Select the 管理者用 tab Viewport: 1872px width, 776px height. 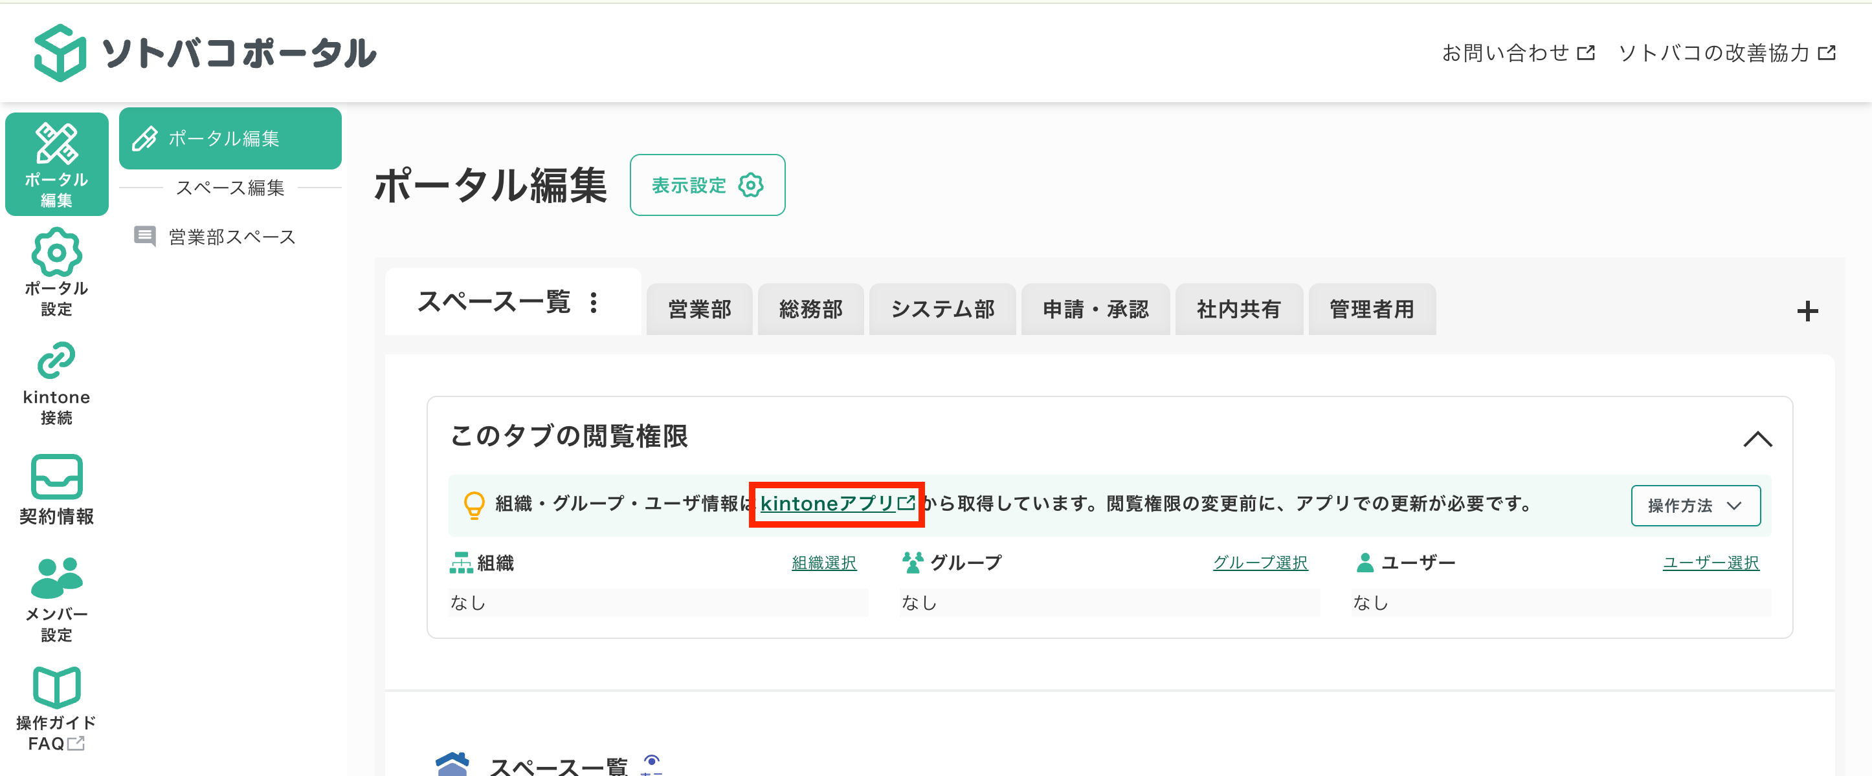1371,309
